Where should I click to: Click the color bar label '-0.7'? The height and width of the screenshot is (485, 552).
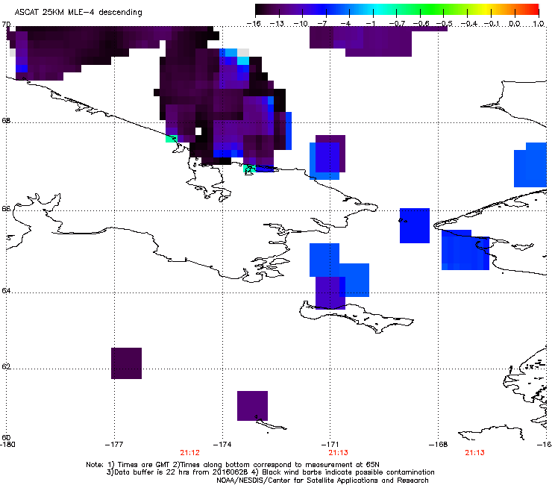(x=397, y=24)
